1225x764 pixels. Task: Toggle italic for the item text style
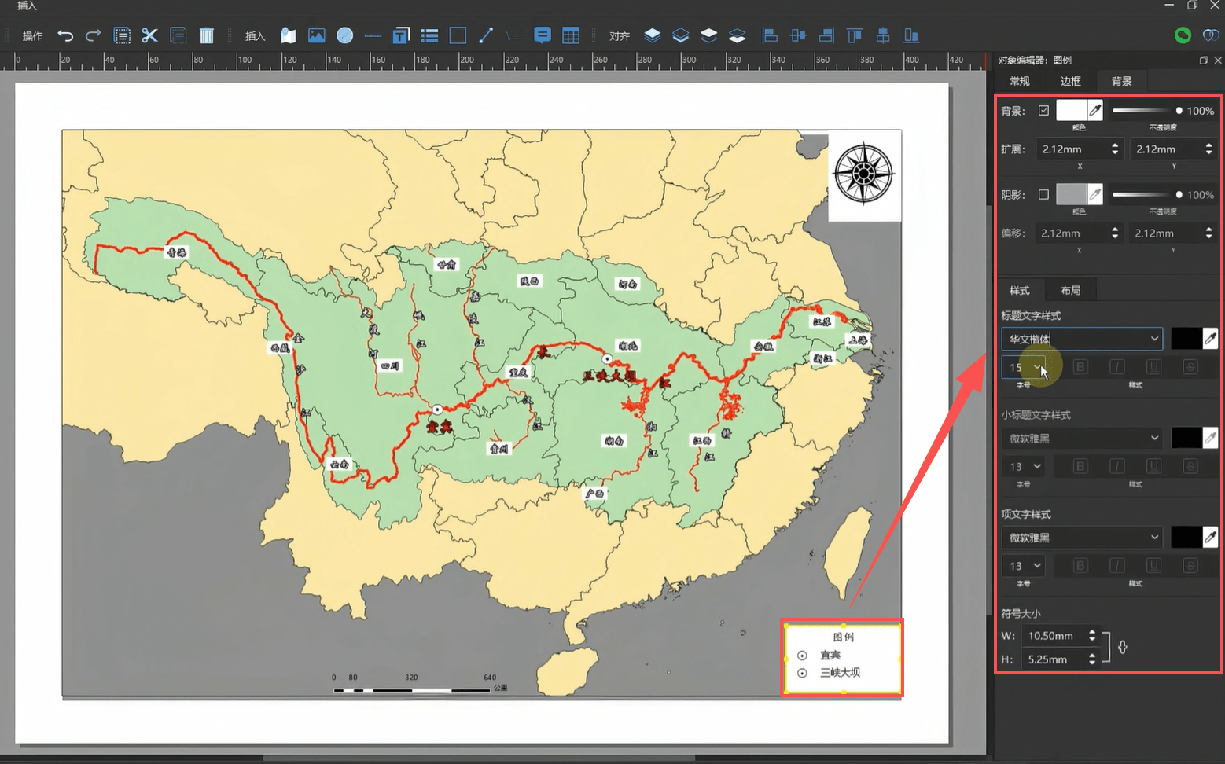click(1116, 566)
